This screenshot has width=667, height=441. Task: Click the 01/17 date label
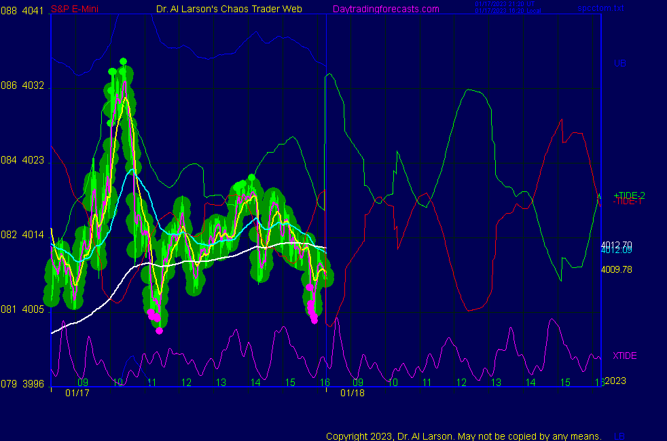point(77,393)
